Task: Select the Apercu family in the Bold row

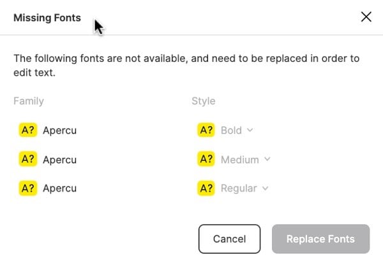Action: pyautogui.click(x=59, y=131)
